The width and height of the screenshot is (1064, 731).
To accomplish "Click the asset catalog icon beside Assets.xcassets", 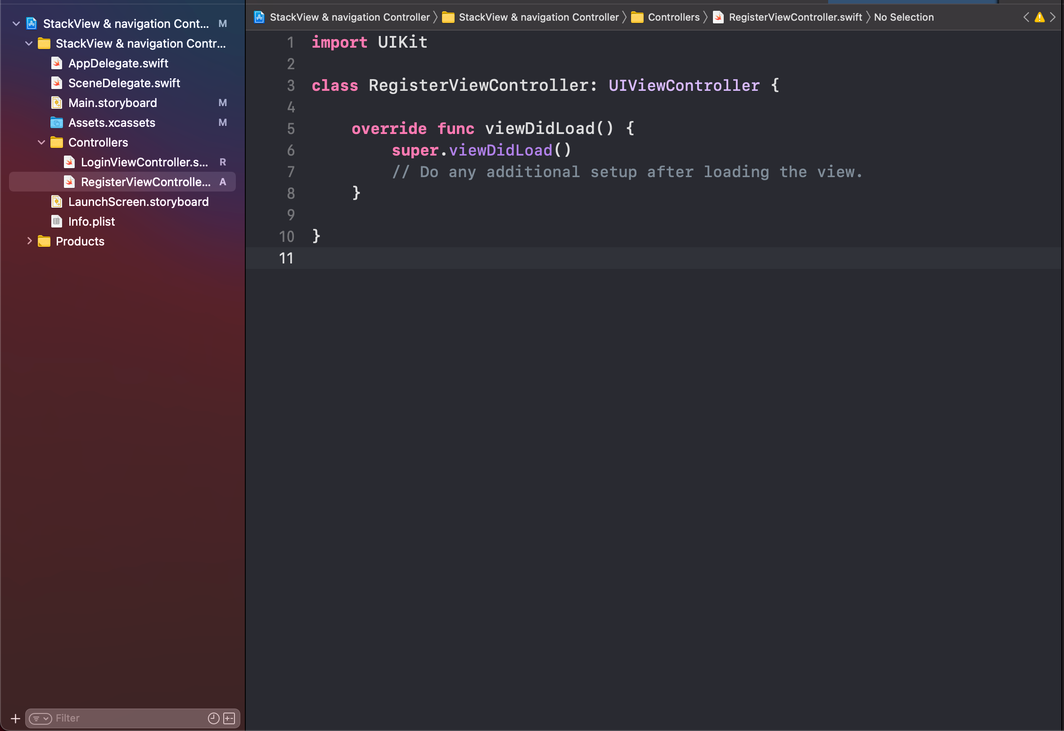I will coord(56,122).
